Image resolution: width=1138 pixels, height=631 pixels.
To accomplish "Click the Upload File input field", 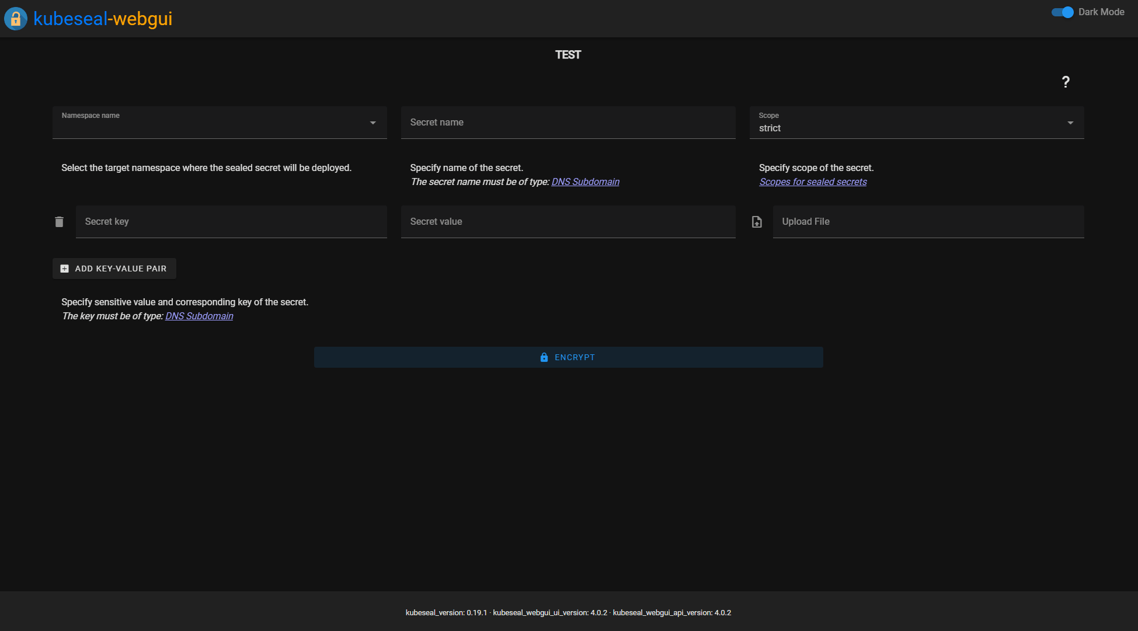I will [928, 222].
